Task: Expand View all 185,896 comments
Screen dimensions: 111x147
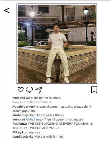Action: [x=32, y=102]
